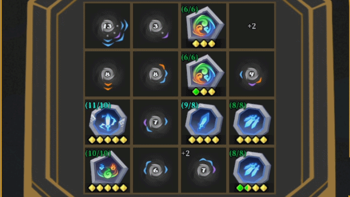The image size is (350, 197).
Task: Click the empty slot showing only +2
Action: [252, 26]
